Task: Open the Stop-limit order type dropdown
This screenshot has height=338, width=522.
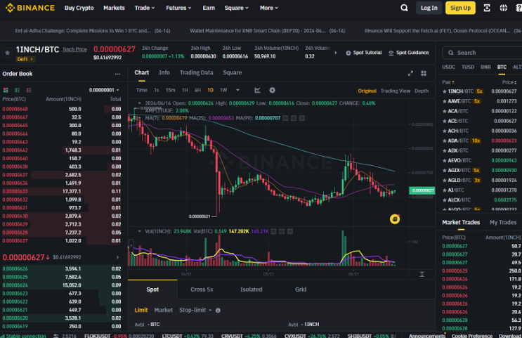Action: click(195, 310)
